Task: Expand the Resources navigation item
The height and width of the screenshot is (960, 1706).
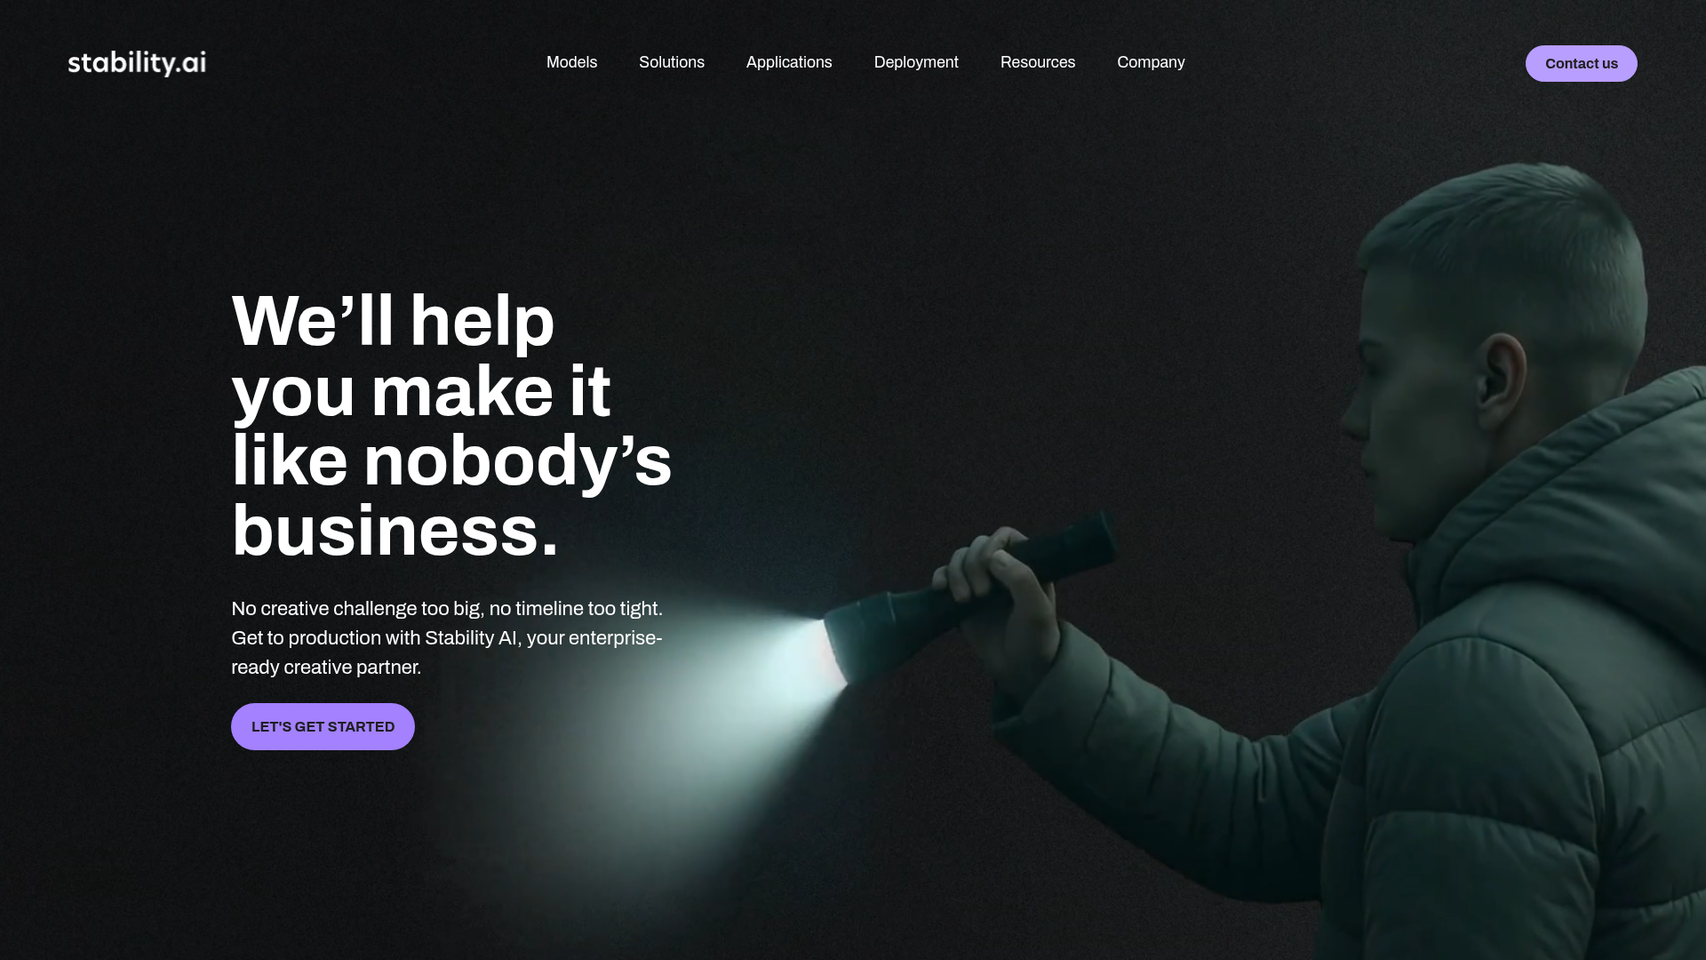Action: tap(1038, 62)
